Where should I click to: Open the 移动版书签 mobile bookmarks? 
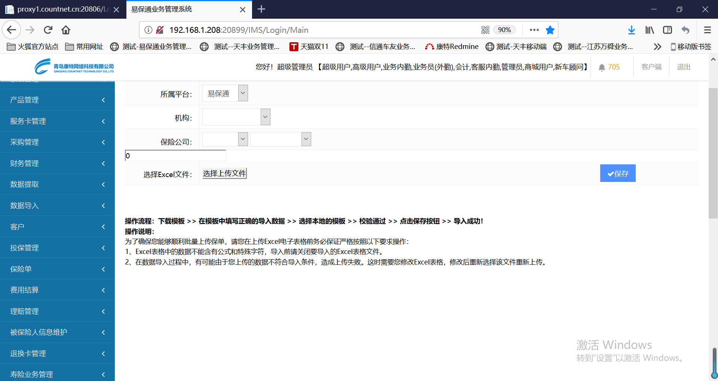pos(691,47)
